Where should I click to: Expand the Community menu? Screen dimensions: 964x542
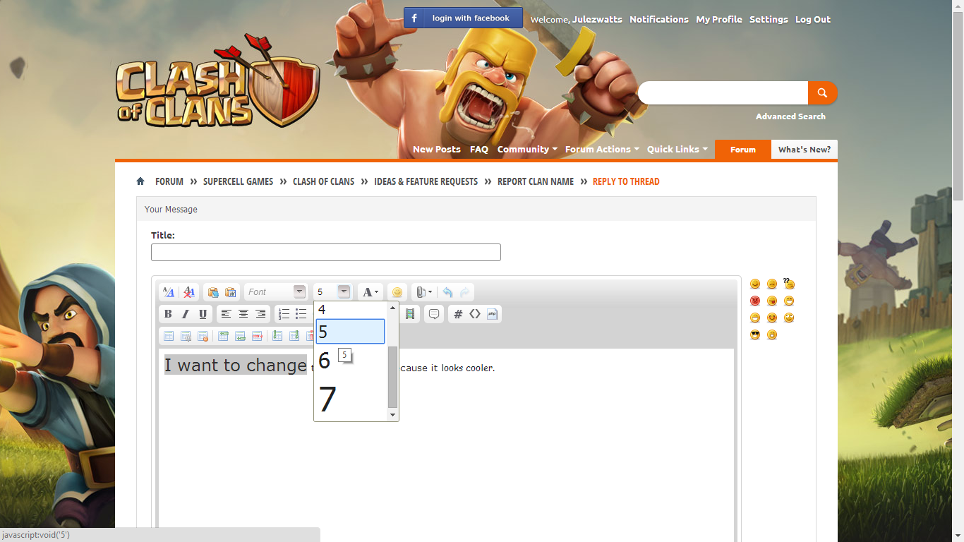point(527,149)
